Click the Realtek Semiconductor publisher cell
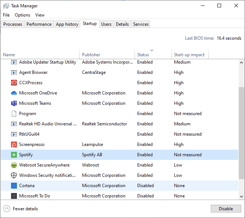 click(x=104, y=124)
